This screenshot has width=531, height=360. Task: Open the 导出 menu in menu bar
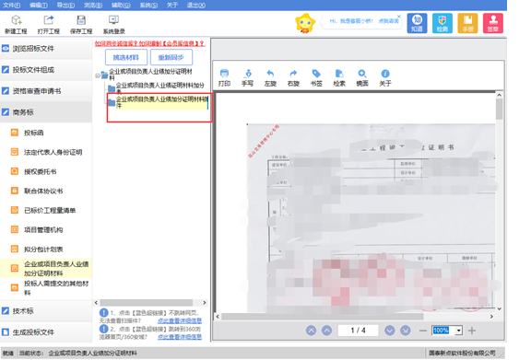coord(65,6)
